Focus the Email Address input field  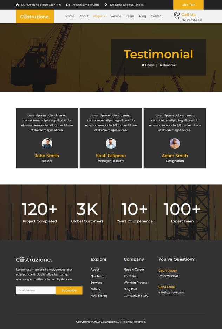click(x=36, y=290)
